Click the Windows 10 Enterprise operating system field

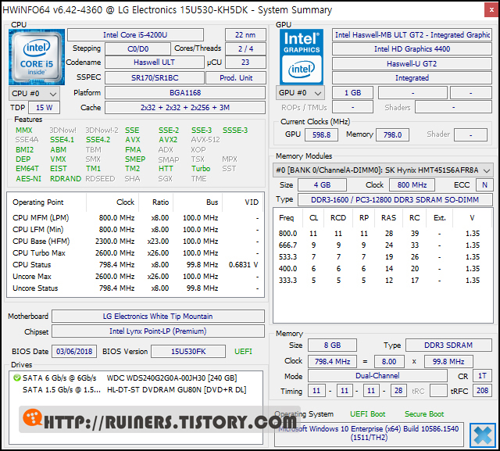point(369,433)
